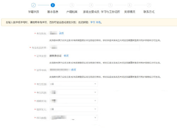Expand the 考生性别 dropdown

pyautogui.click(x=73, y=84)
